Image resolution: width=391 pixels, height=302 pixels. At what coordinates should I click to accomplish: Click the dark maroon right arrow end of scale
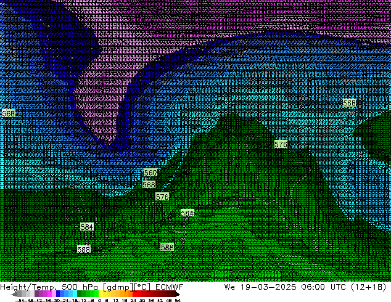[x=178, y=294]
